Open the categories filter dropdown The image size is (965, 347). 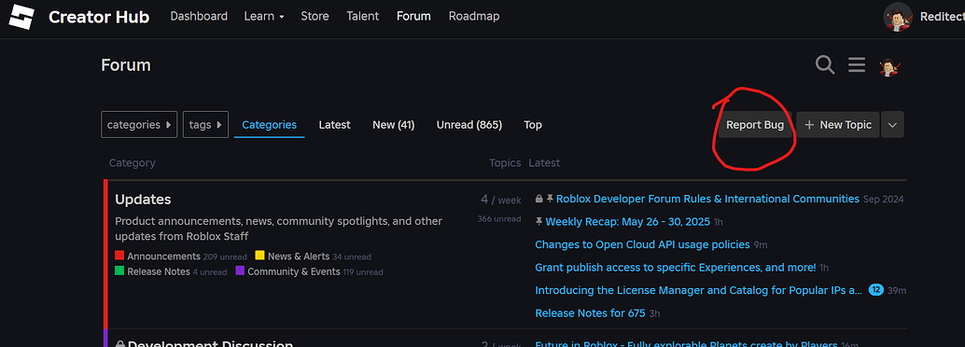(139, 124)
